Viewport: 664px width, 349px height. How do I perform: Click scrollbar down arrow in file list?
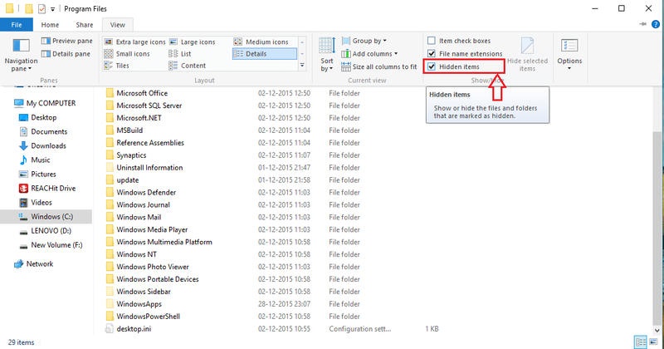657,330
